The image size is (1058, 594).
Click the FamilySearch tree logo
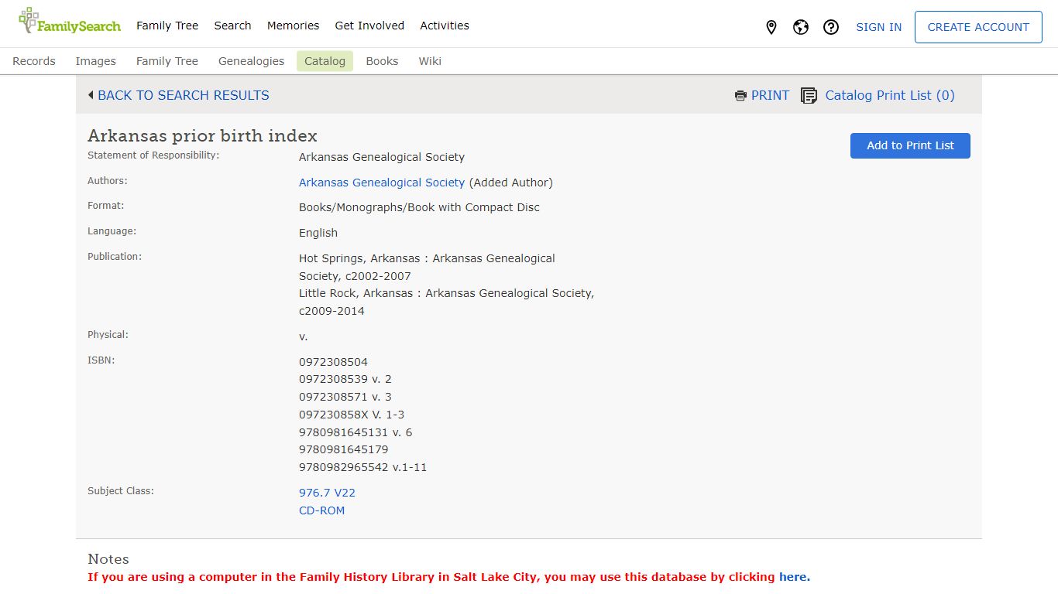point(69,22)
